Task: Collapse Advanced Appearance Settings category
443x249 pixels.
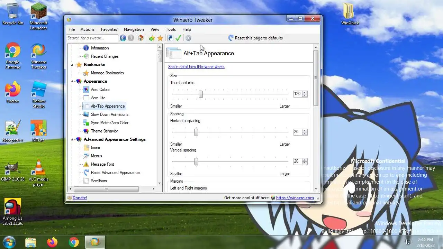Action: point(72,139)
